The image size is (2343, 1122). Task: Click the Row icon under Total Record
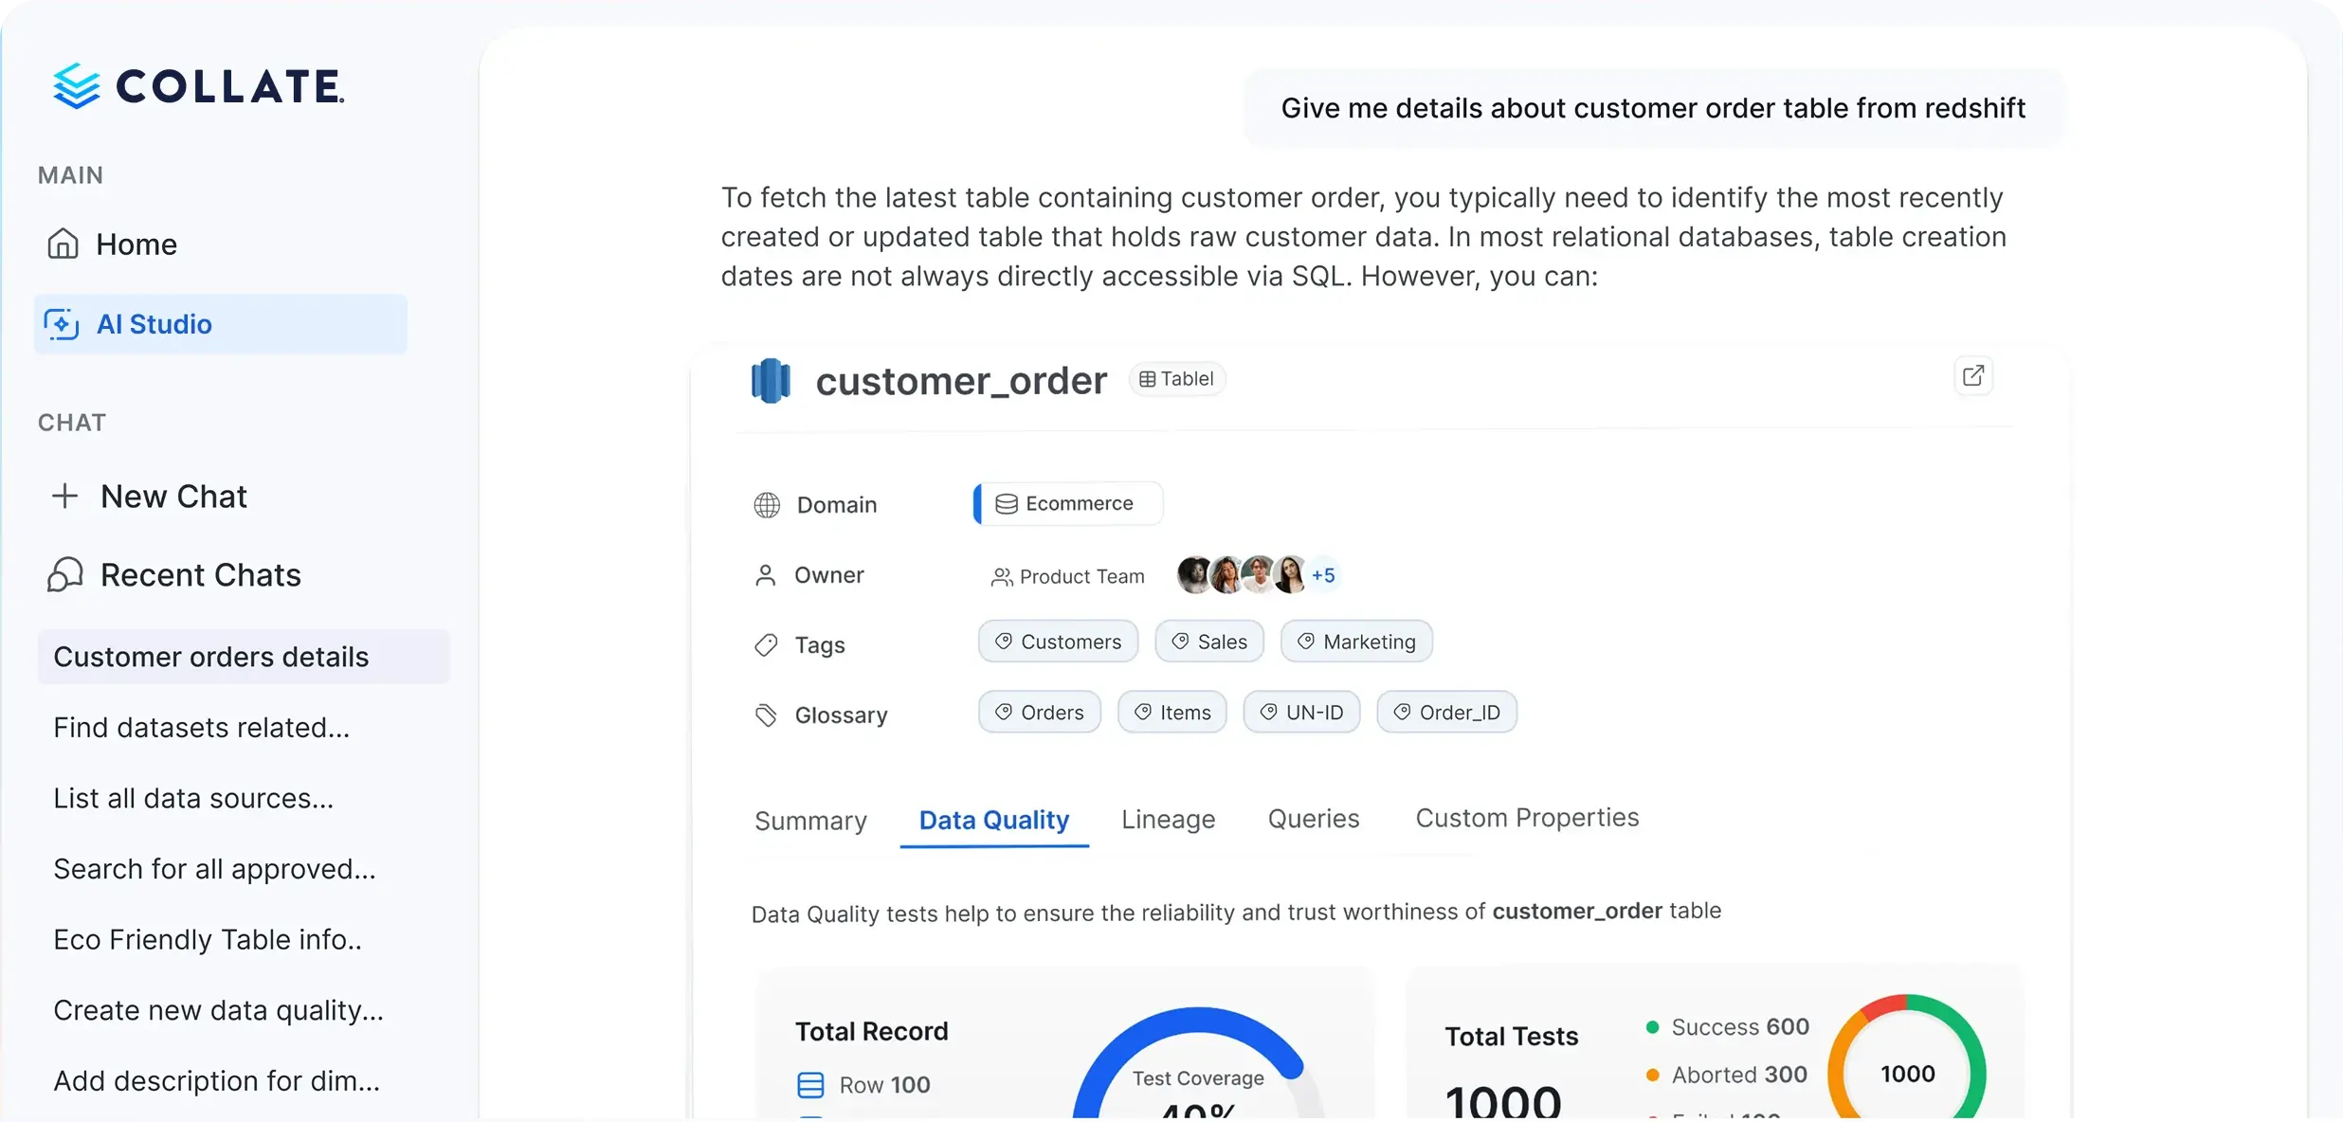[x=810, y=1085]
